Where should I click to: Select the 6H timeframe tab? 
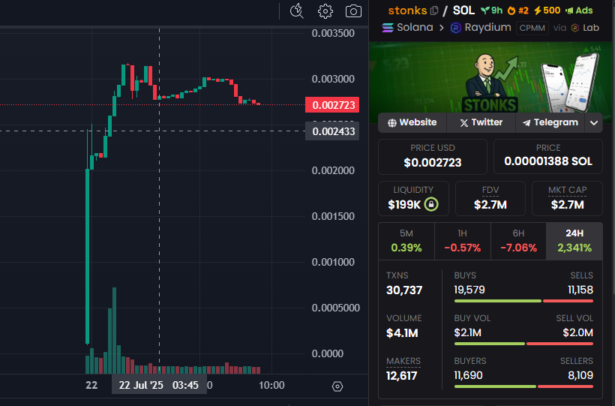[518, 241]
